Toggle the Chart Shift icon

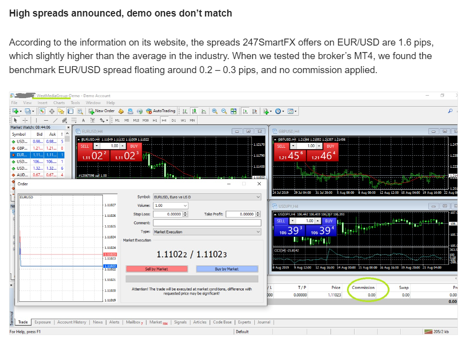click(255, 111)
